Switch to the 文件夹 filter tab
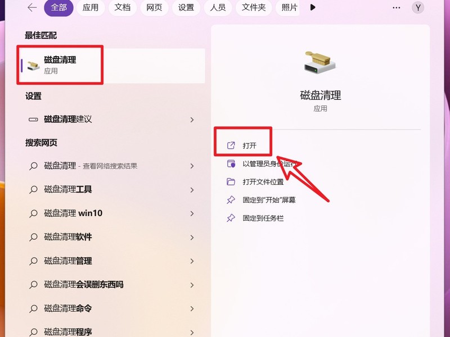This screenshot has width=450, height=337. pos(254,8)
